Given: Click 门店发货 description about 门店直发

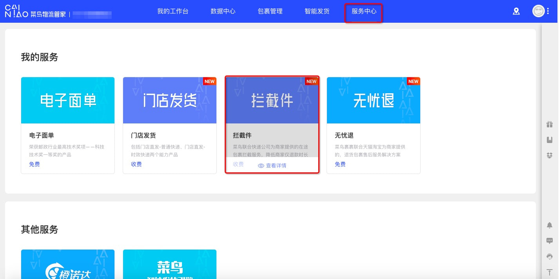Looking at the screenshot, I should (169, 151).
